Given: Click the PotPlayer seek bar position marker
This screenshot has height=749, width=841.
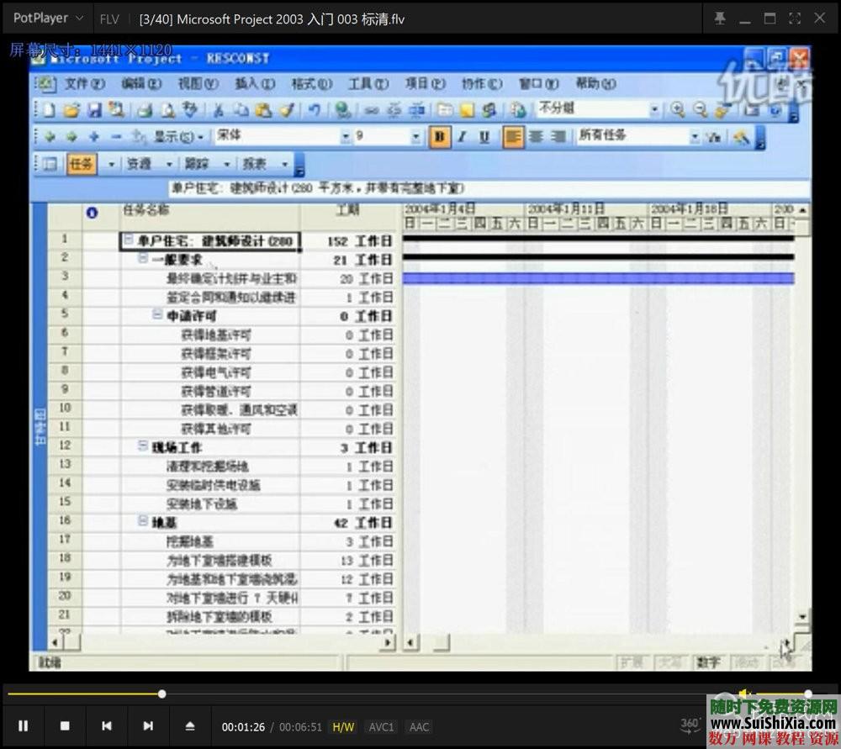Looking at the screenshot, I should pos(161,694).
